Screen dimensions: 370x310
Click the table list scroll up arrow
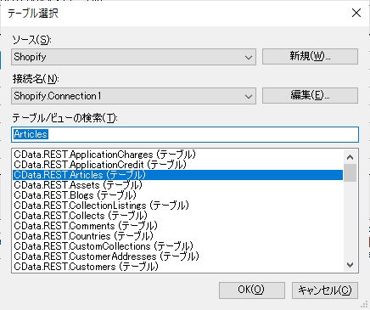(x=350, y=157)
